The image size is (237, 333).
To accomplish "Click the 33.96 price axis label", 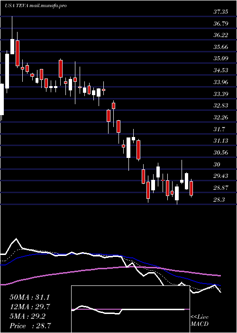I will (x=221, y=82).
